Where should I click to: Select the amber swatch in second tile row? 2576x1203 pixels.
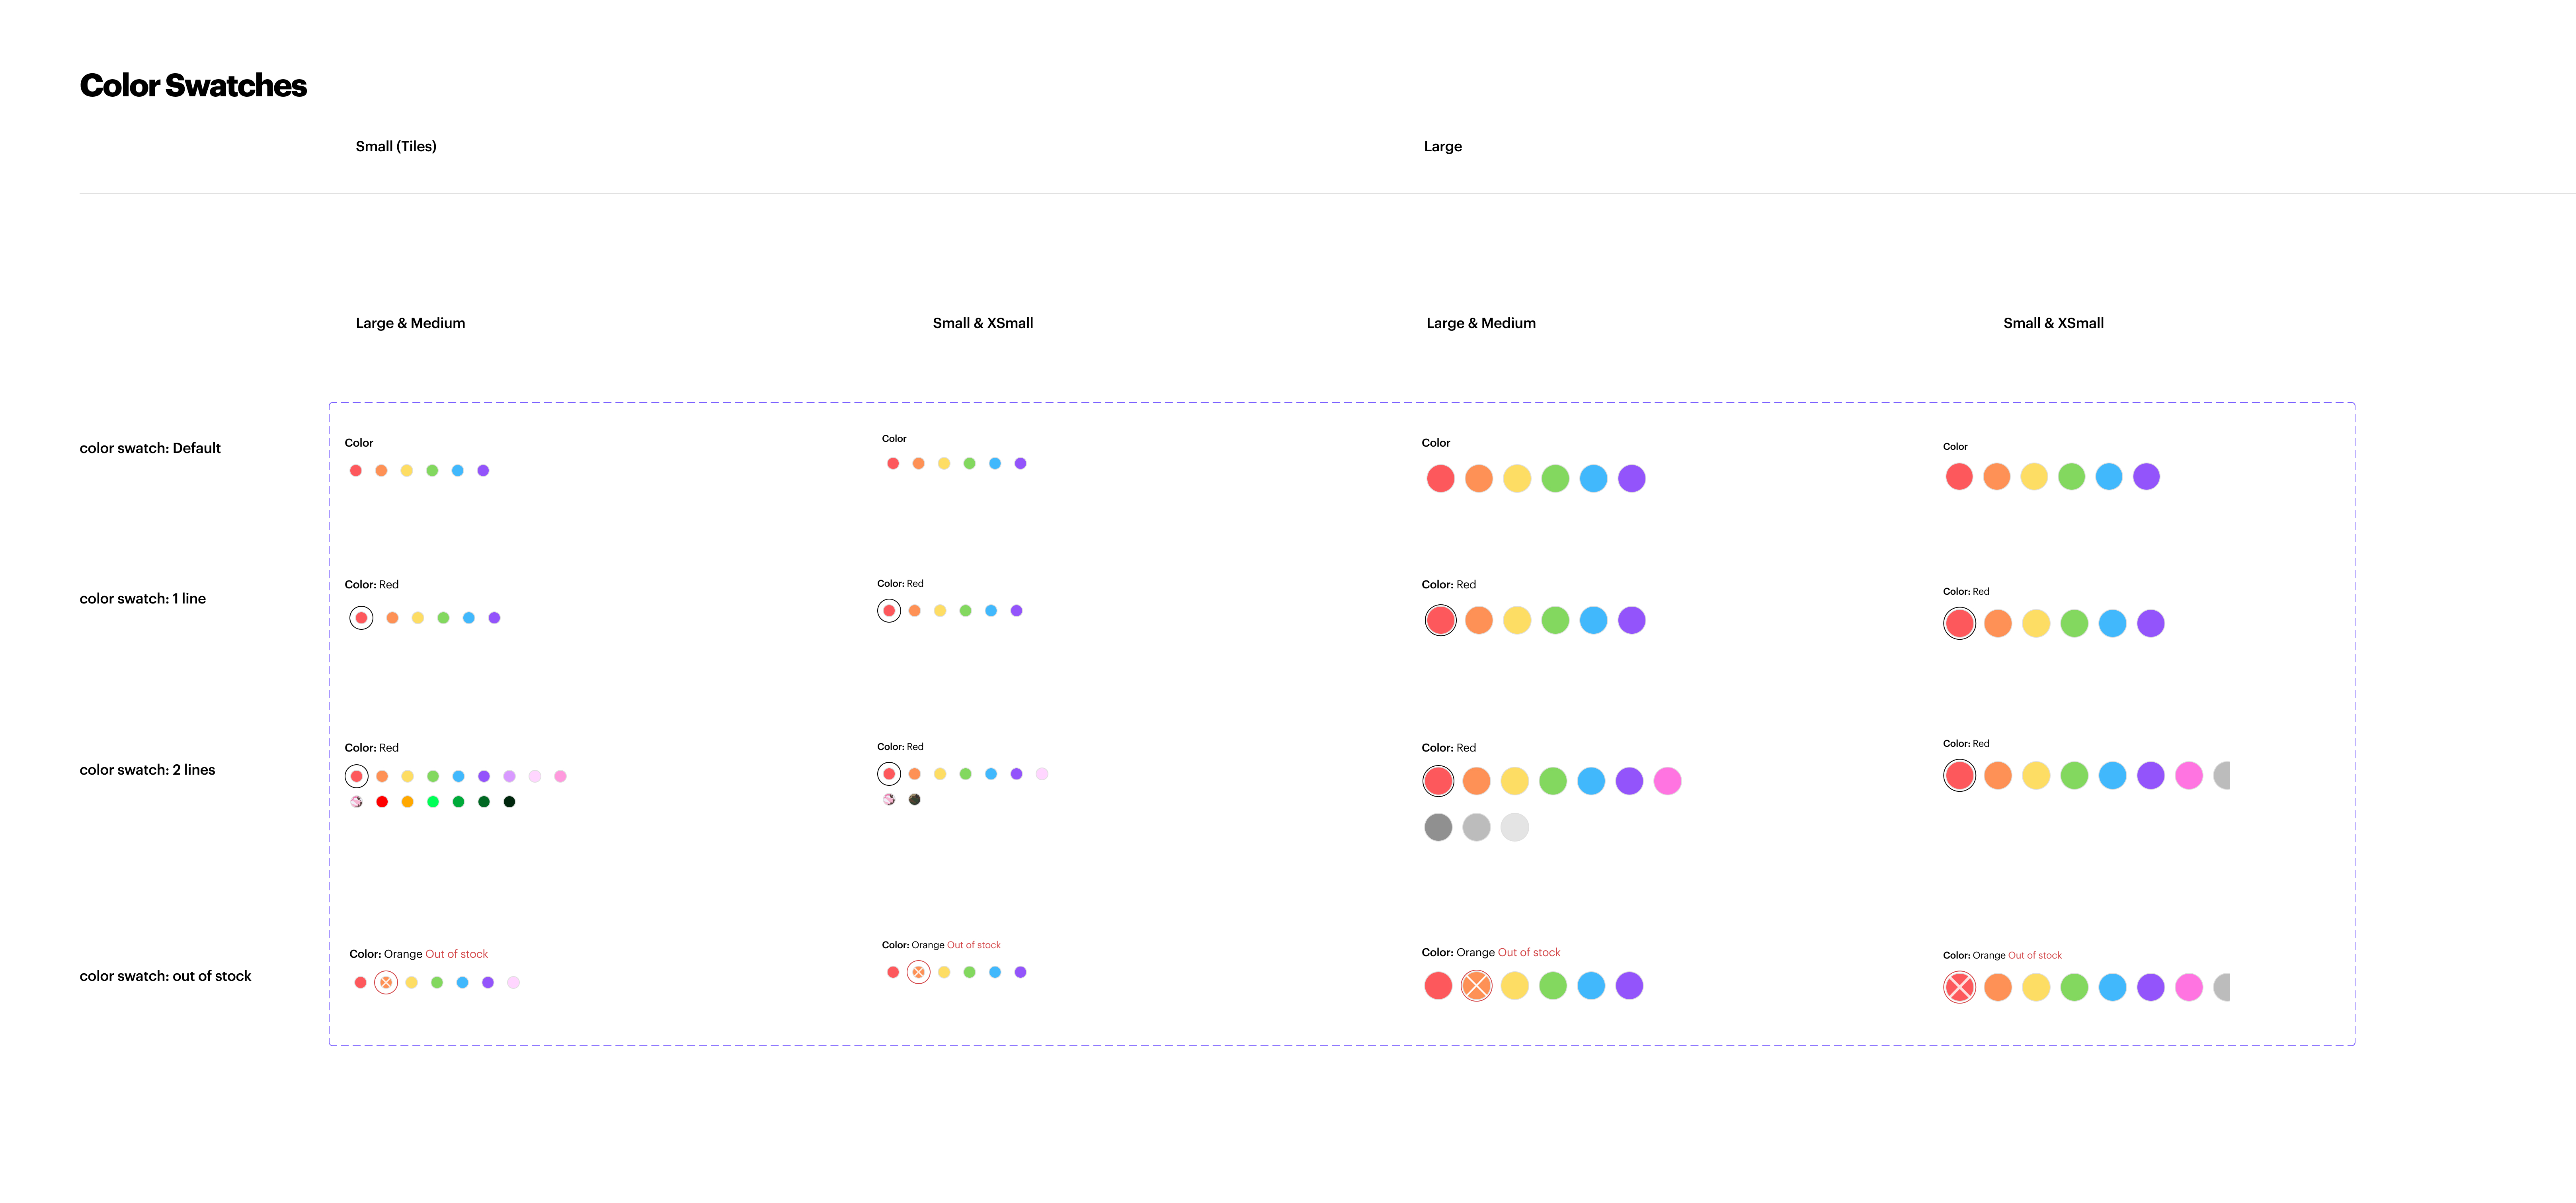pos(407,802)
